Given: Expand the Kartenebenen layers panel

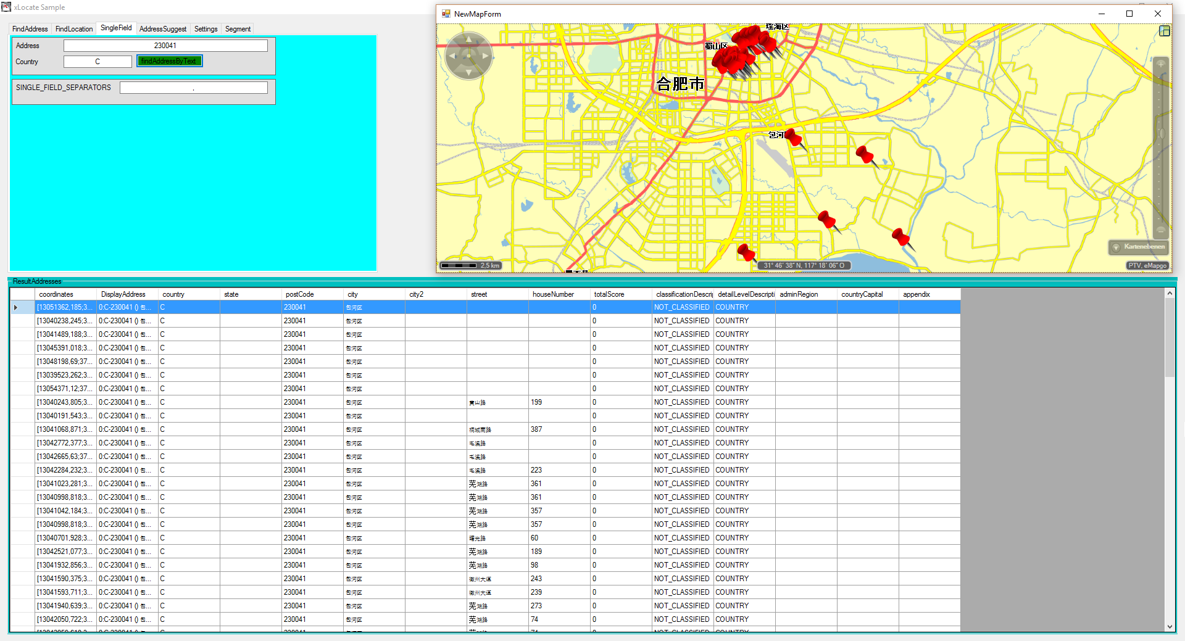Looking at the screenshot, I should click(1138, 247).
